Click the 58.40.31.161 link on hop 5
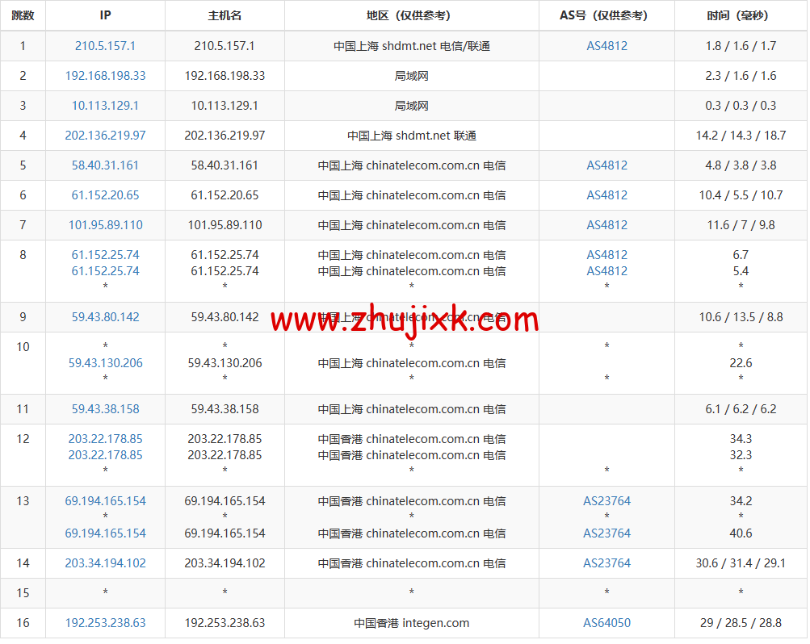 click(104, 165)
